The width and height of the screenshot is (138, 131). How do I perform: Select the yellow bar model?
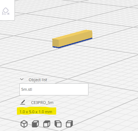(x=72, y=38)
